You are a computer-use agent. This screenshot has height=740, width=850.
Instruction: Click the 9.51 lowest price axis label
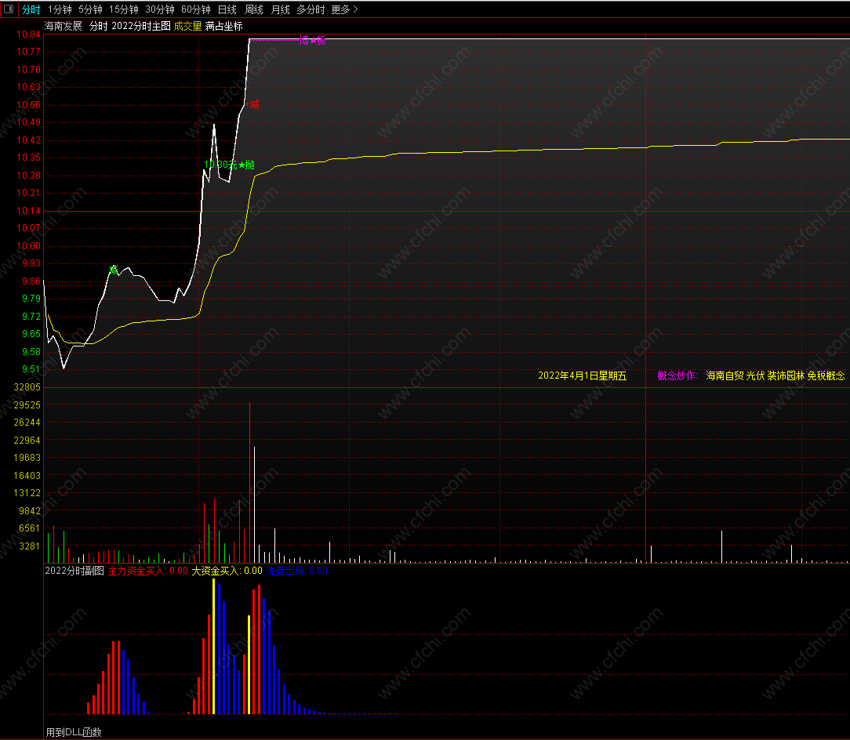[x=31, y=369]
